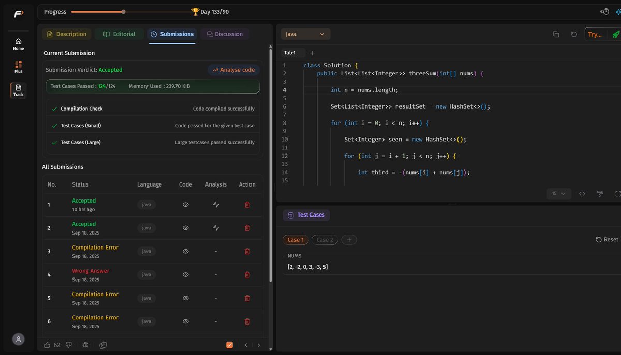Click the NUMS input field value
The height and width of the screenshot is (355, 621).
(307, 267)
